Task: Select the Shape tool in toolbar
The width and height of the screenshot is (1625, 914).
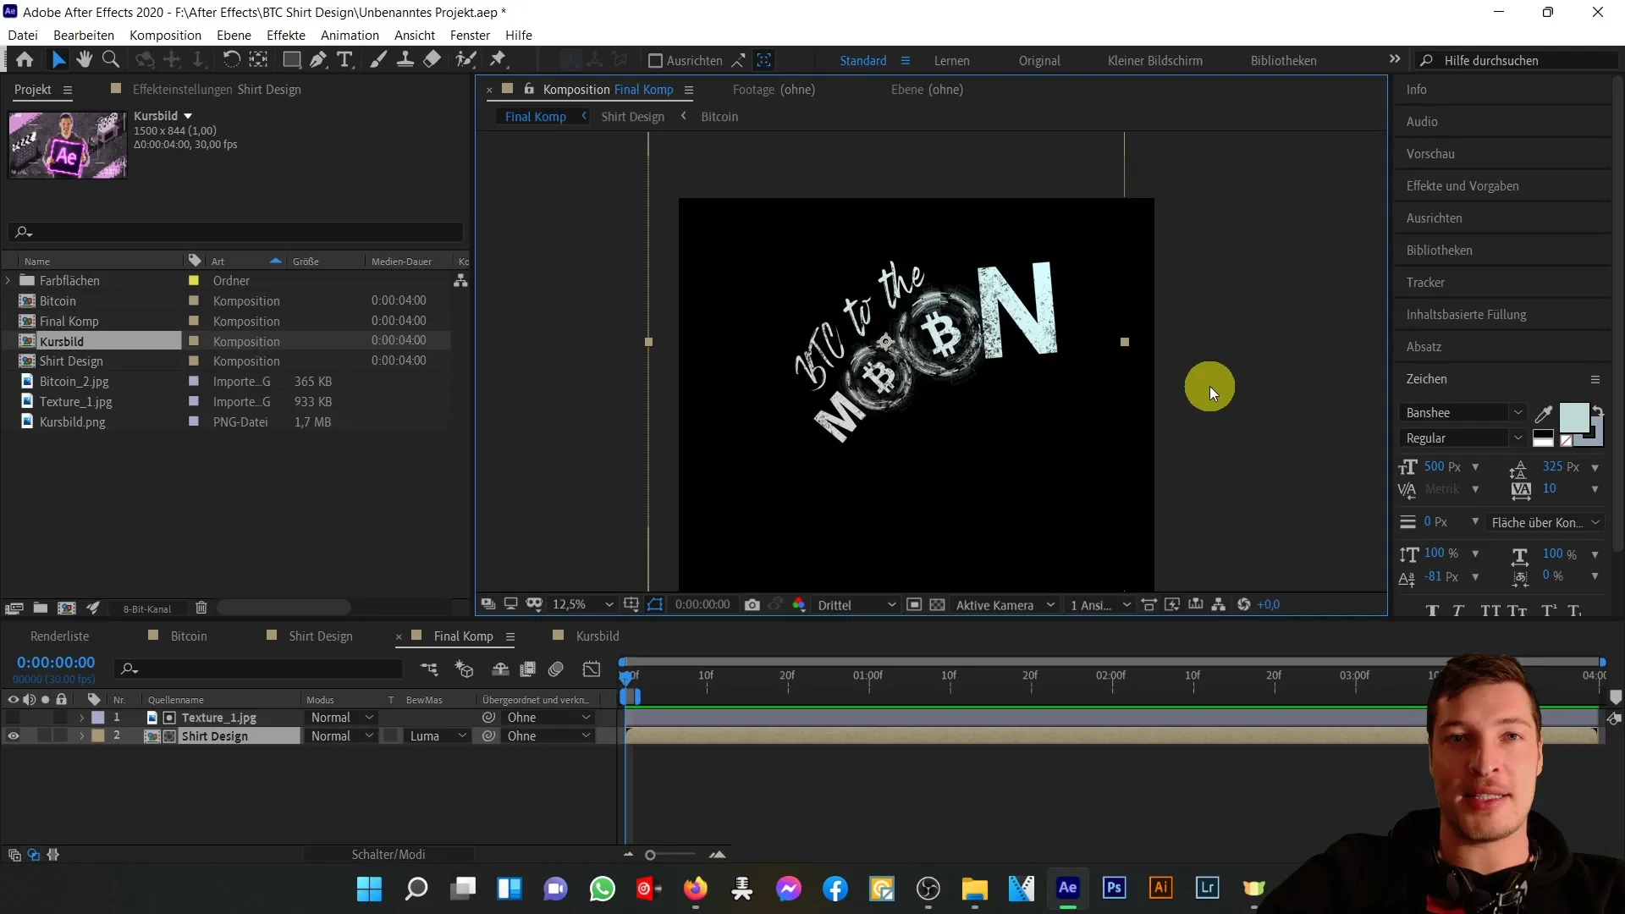Action: pyautogui.click(x=289, y=60)
